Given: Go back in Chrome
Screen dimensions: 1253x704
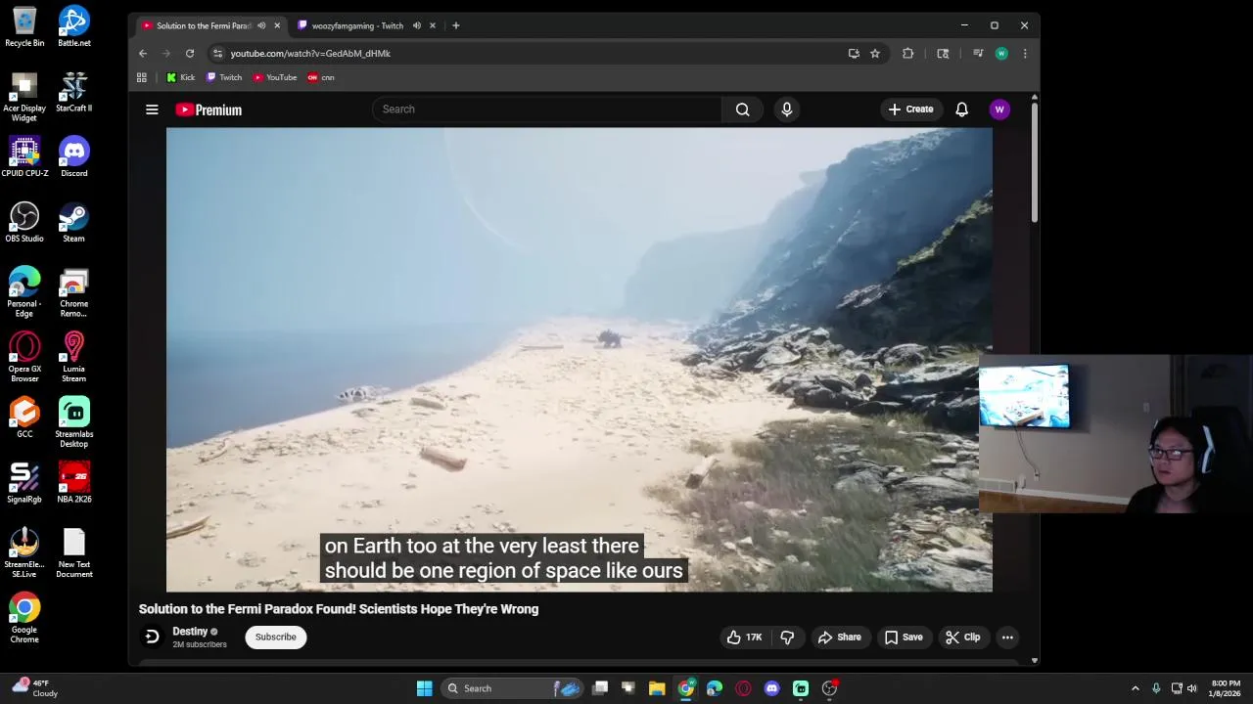Looking at the screenshot, I should pos(143,54).
